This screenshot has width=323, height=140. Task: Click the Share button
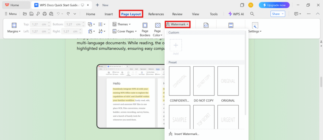(278, 14)
